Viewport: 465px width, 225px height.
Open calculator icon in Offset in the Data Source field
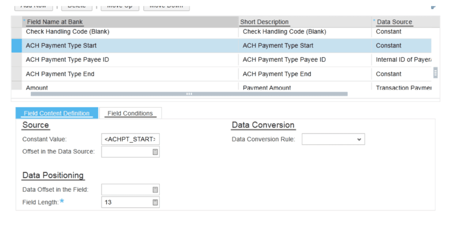pos(155,152)
